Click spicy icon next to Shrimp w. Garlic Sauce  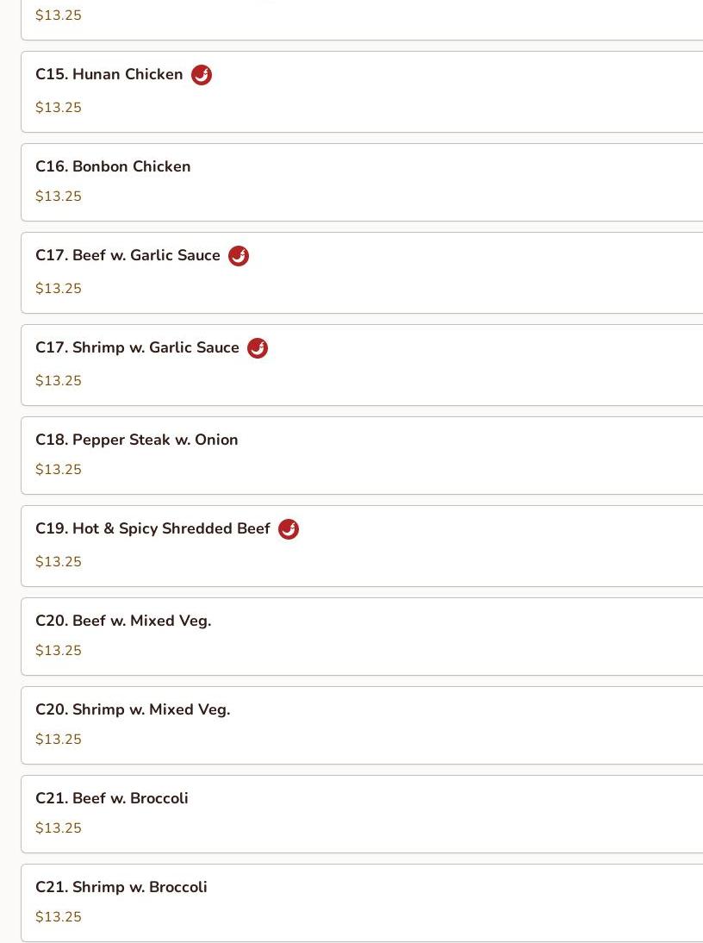258,348
